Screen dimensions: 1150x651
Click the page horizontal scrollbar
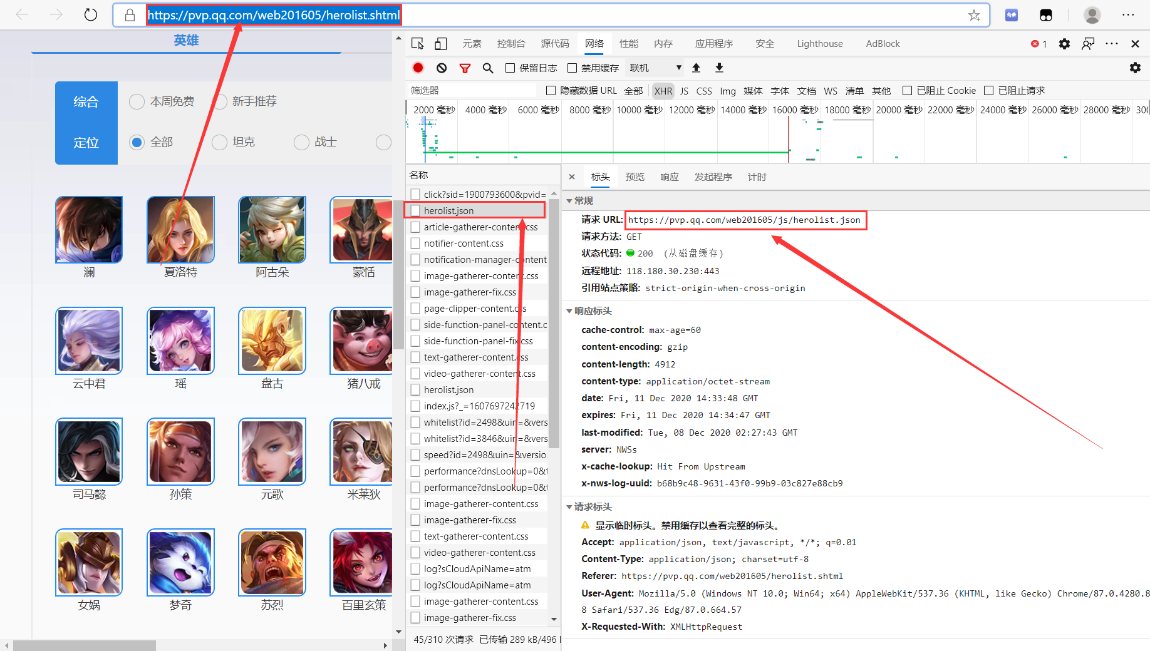85,645
